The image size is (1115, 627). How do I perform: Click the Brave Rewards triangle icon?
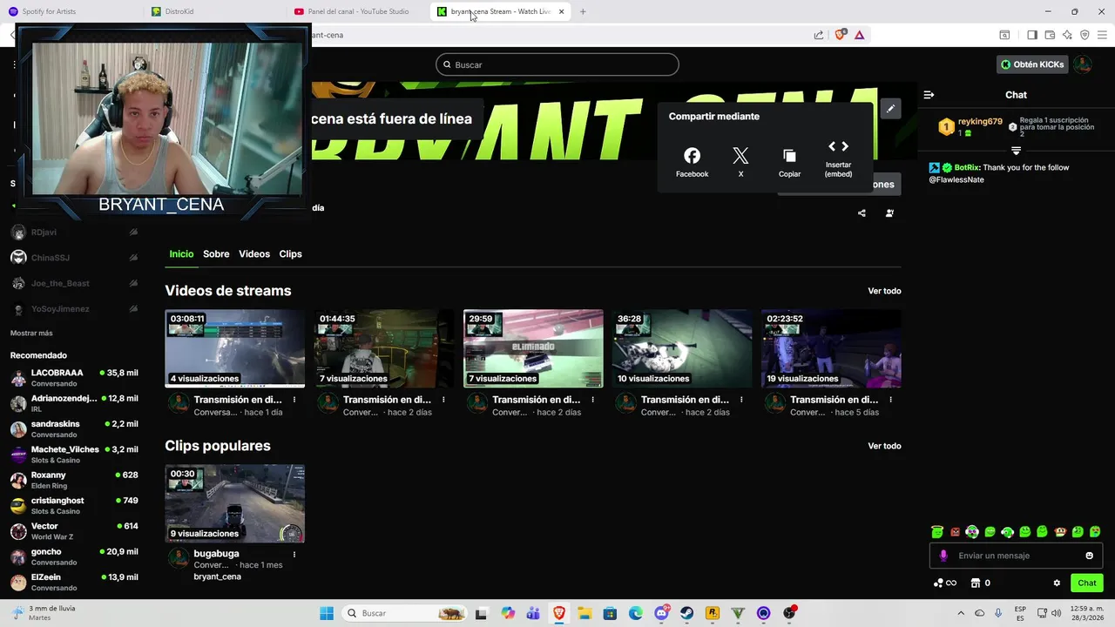[859, 35]
